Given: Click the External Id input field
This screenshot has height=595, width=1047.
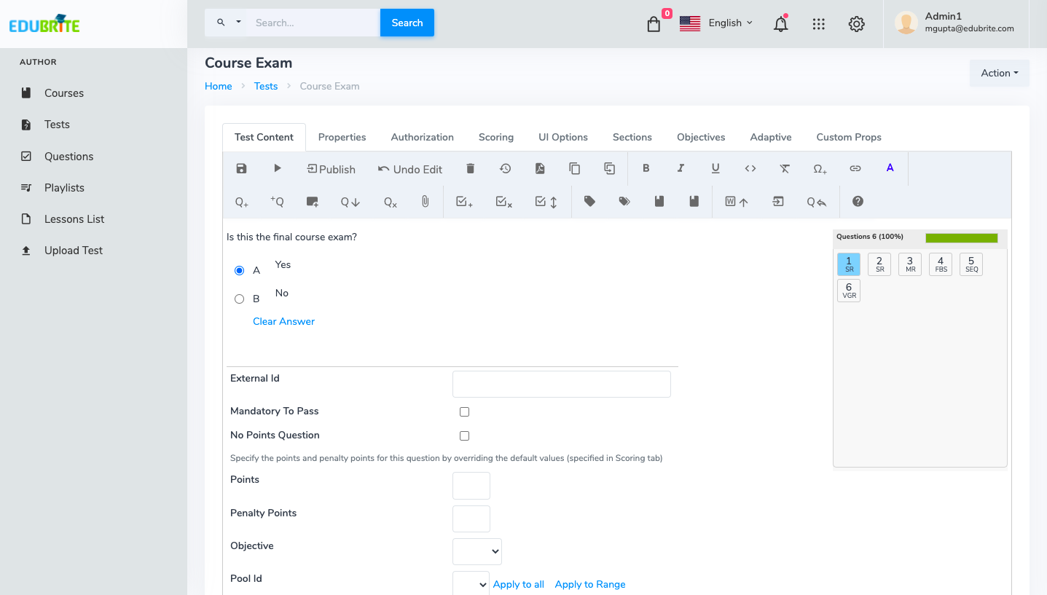Looking at the screenshot, I should tap(562, 384).
